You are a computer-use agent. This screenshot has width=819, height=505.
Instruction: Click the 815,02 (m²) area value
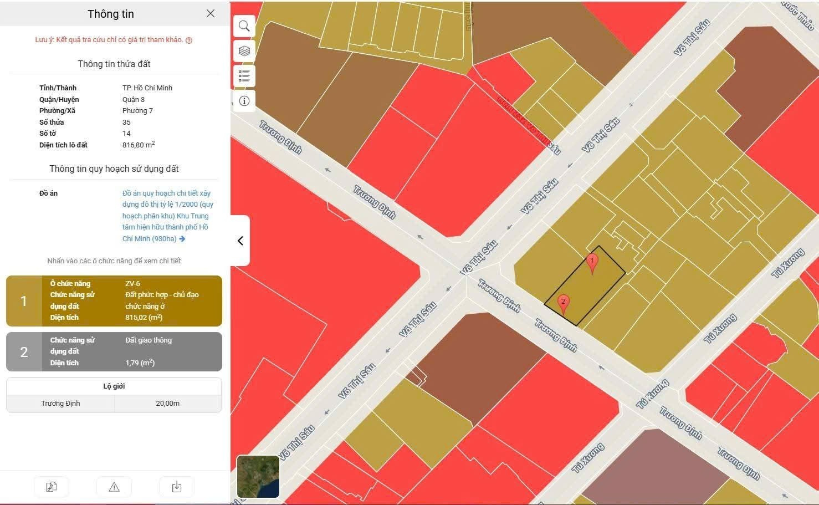[144, 318]
